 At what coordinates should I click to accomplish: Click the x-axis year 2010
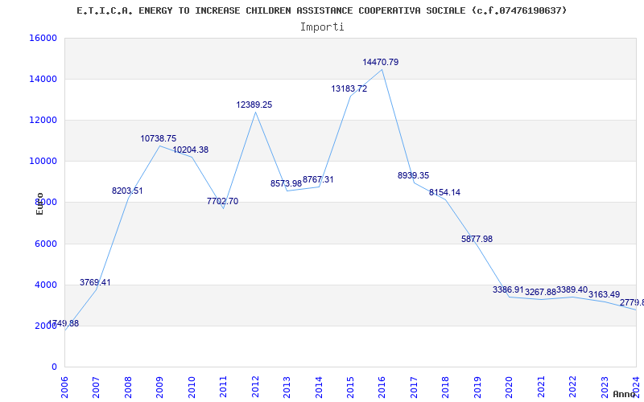click(x=192, y=387)
